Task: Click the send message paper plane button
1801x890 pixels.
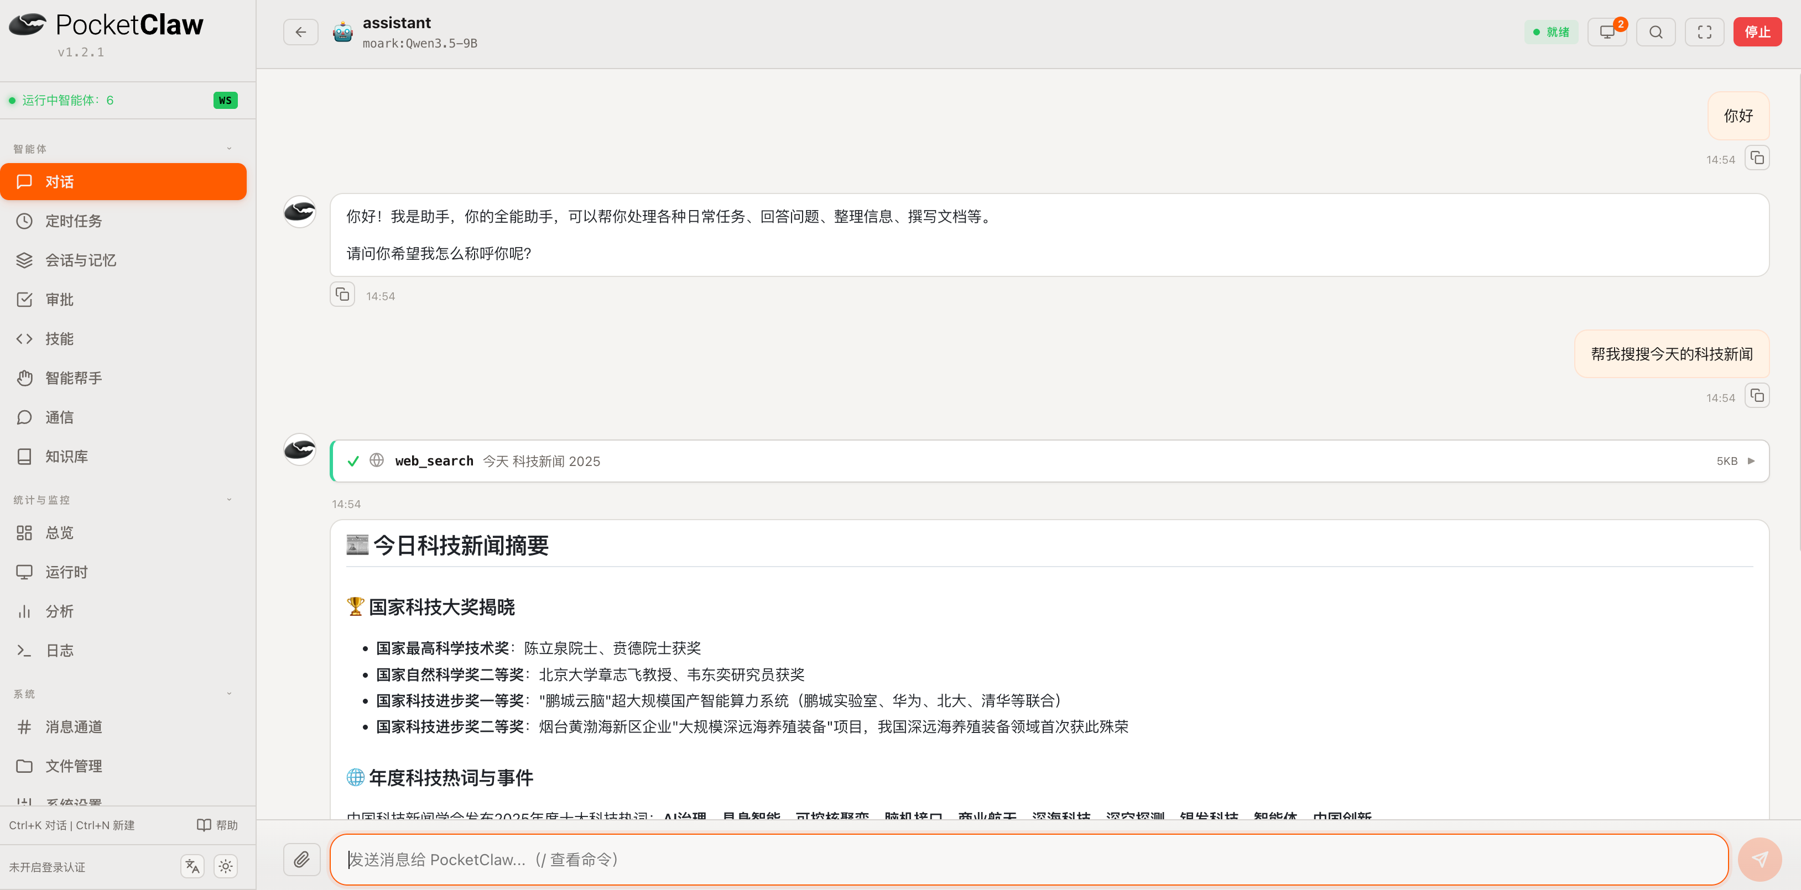Action: click(x=1760, y=859)
